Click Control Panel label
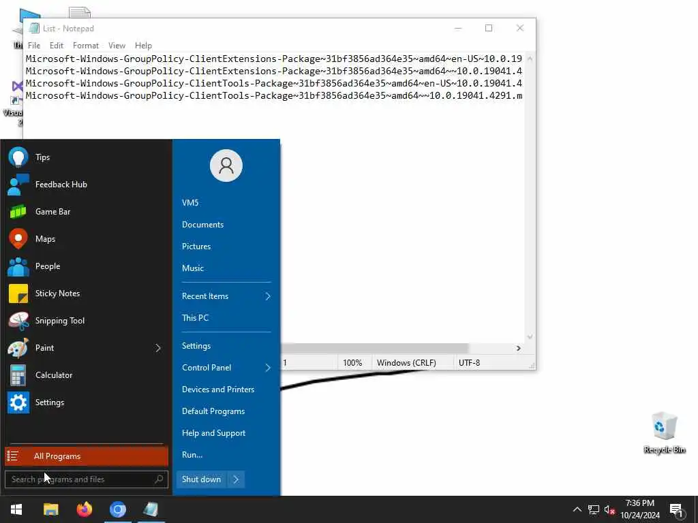This screenshot has width=698, height=523. click(206, 368)
